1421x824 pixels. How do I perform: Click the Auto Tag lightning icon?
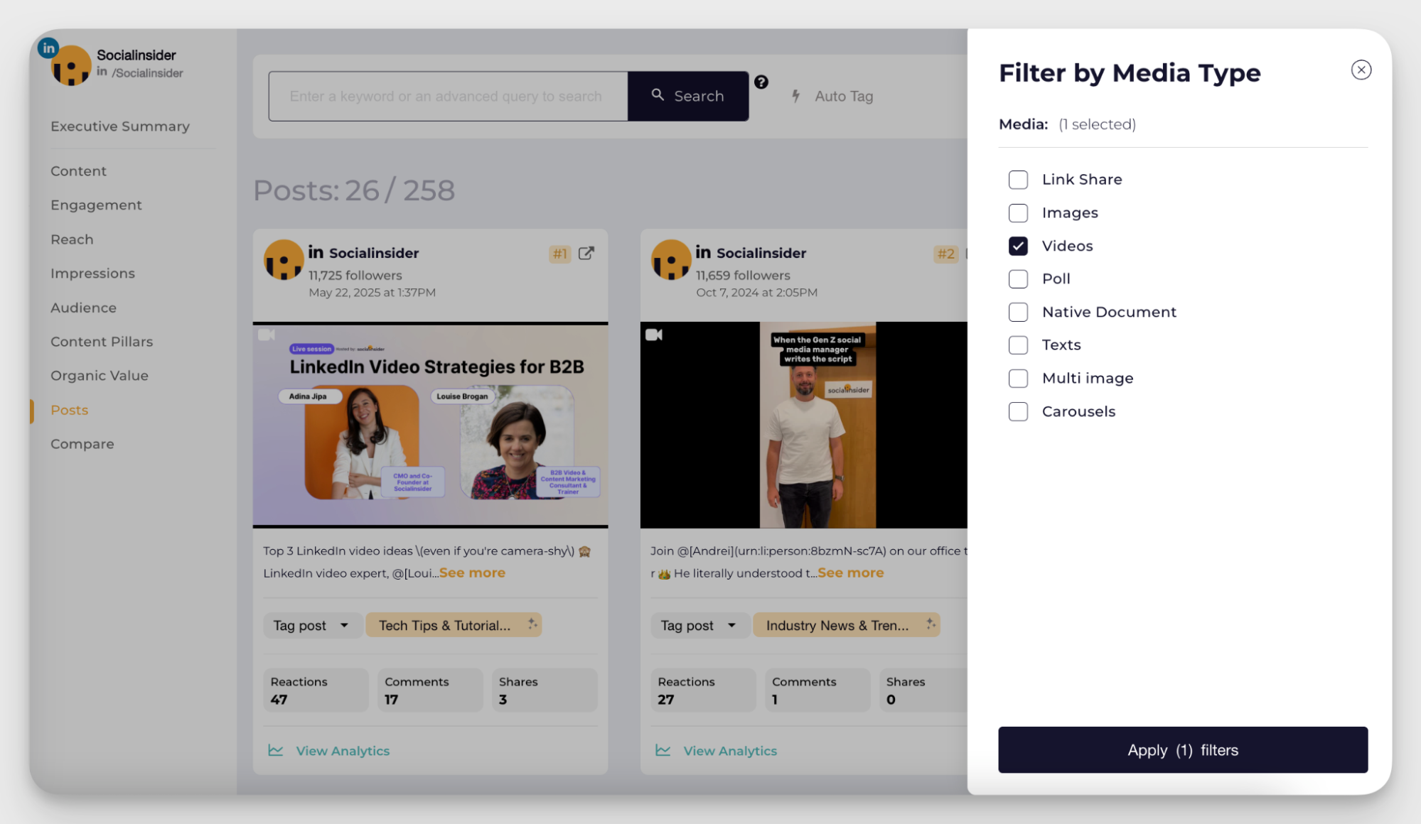796,96
